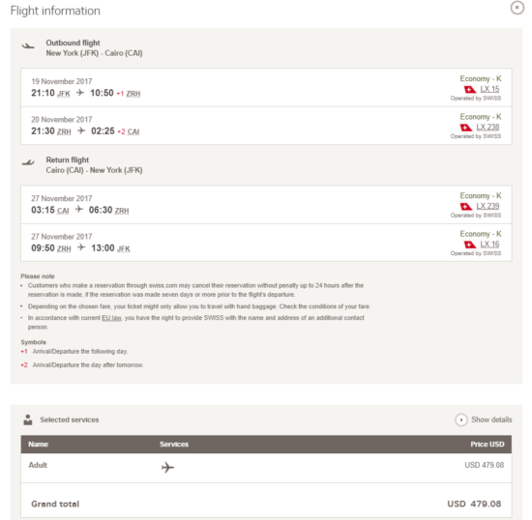Click the CAI arrival code at 02:25
Image resolution: width=532 pixels, height=520 pixels.
133,131
